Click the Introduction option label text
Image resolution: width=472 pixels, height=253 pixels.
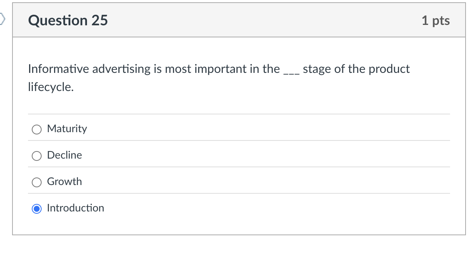point(75,208)
